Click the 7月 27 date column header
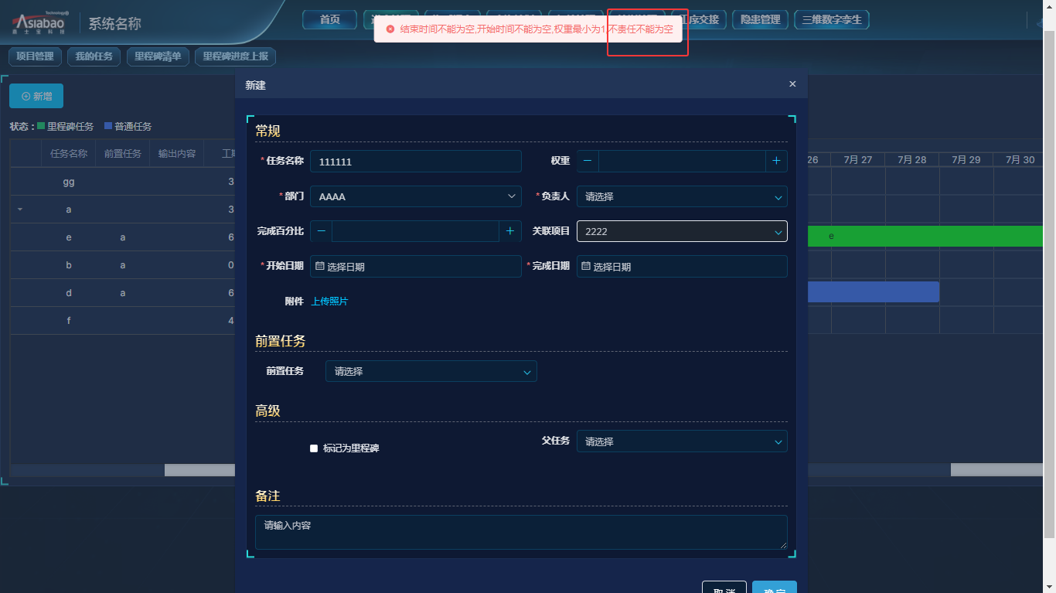 [x=858, y=159]
